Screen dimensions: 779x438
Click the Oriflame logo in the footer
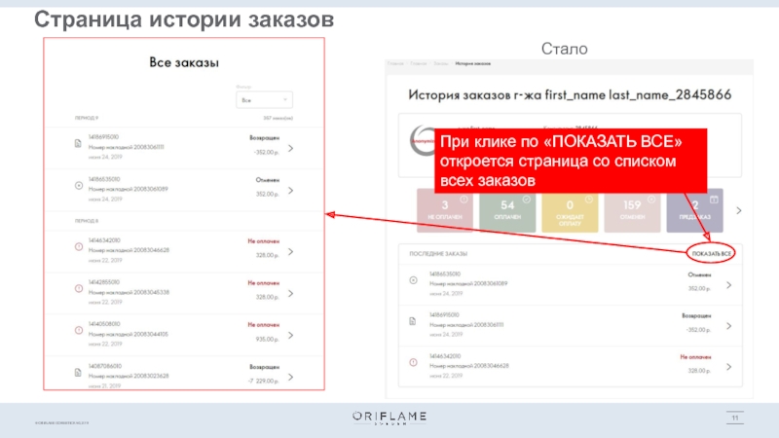click(389, 418)
